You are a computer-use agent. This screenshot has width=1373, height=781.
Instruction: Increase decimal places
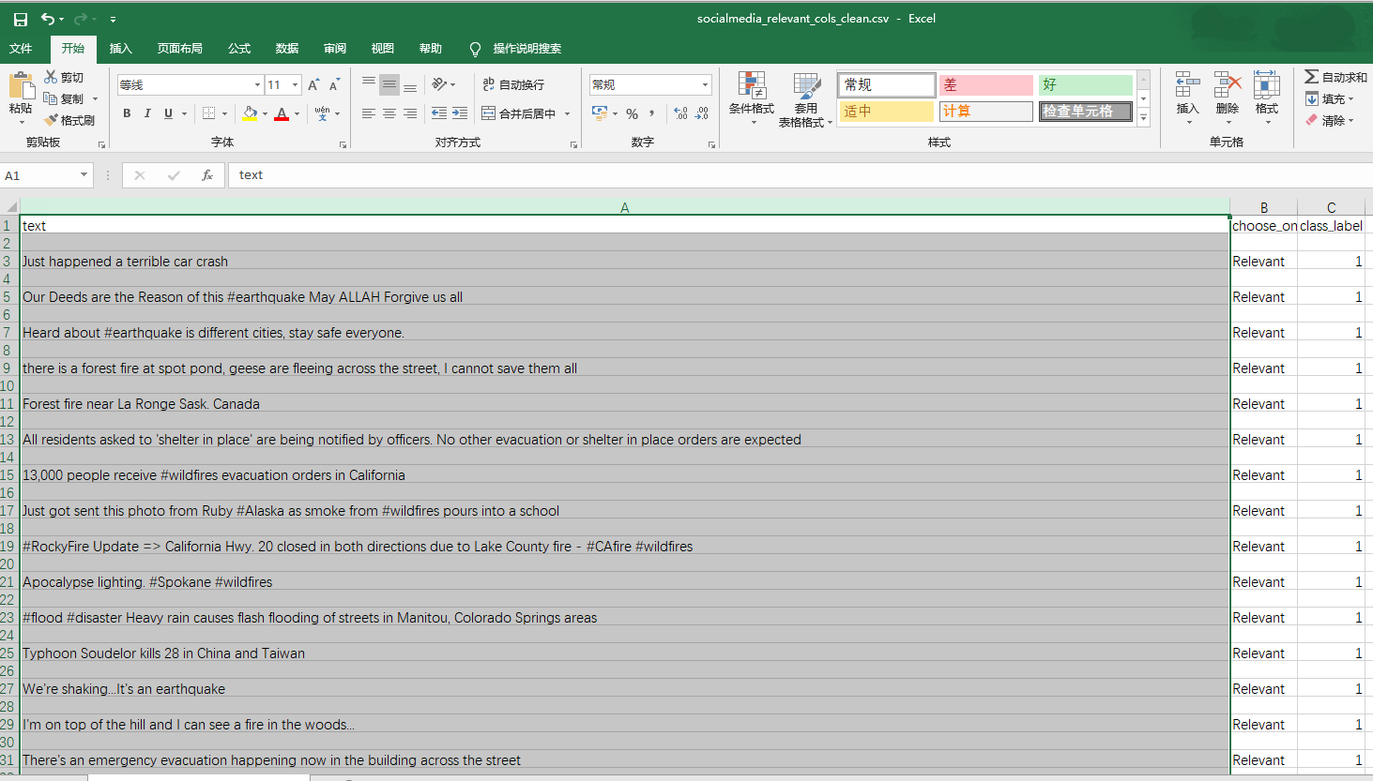coord(681,113)
